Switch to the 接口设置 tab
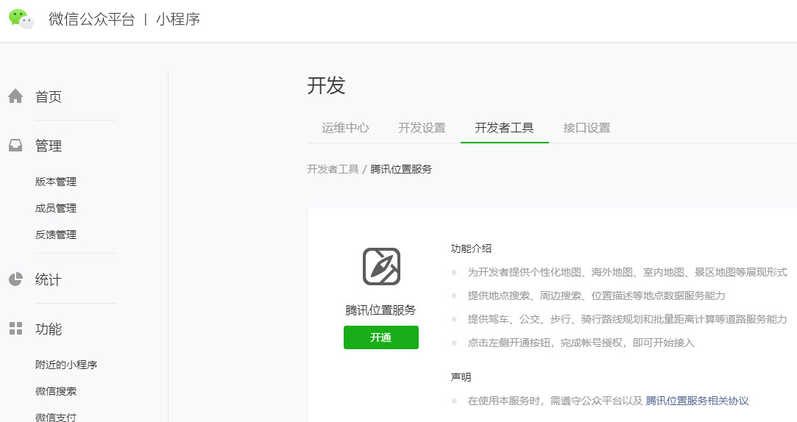 pyautogui.click(x=587, y=128)
